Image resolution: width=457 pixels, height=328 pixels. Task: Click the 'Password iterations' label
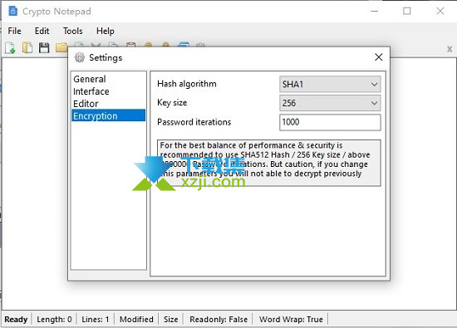click(194, 122)
